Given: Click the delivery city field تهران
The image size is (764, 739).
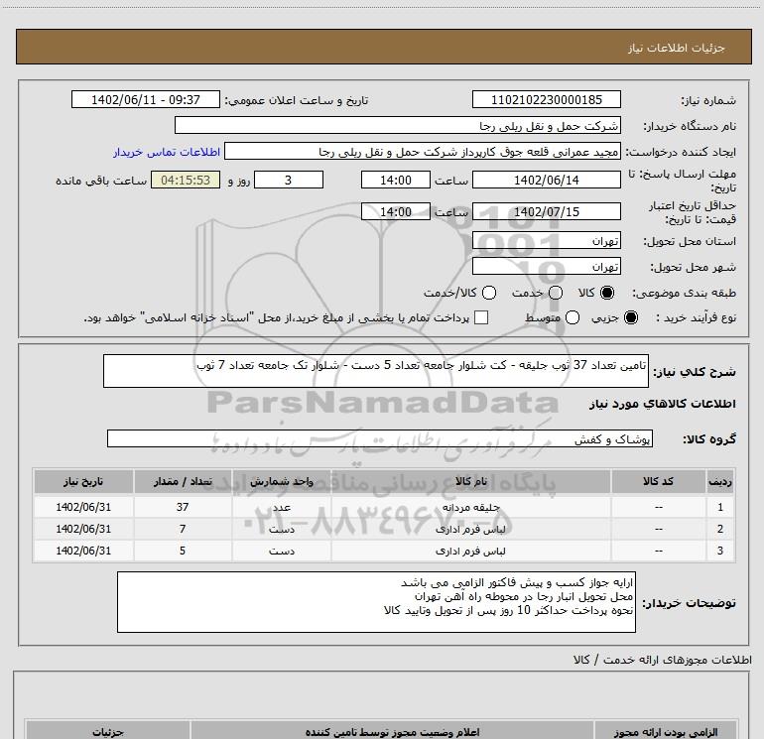Looking at the screenshot, I should (x=546, y=266).
